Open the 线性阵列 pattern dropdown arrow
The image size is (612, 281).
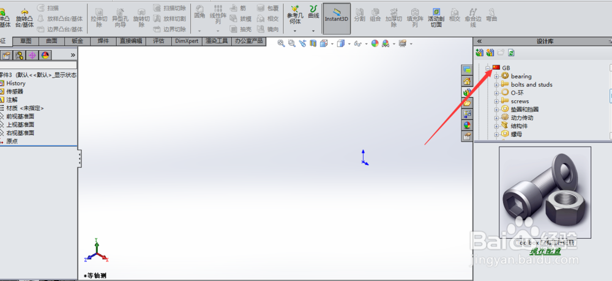tap(218, 31)
